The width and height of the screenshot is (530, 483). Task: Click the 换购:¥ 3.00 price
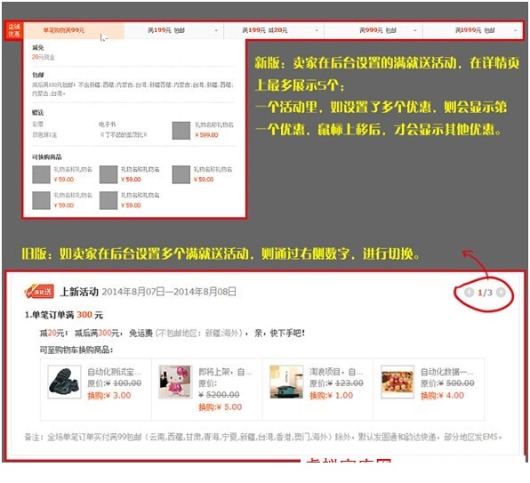(109, 396)
